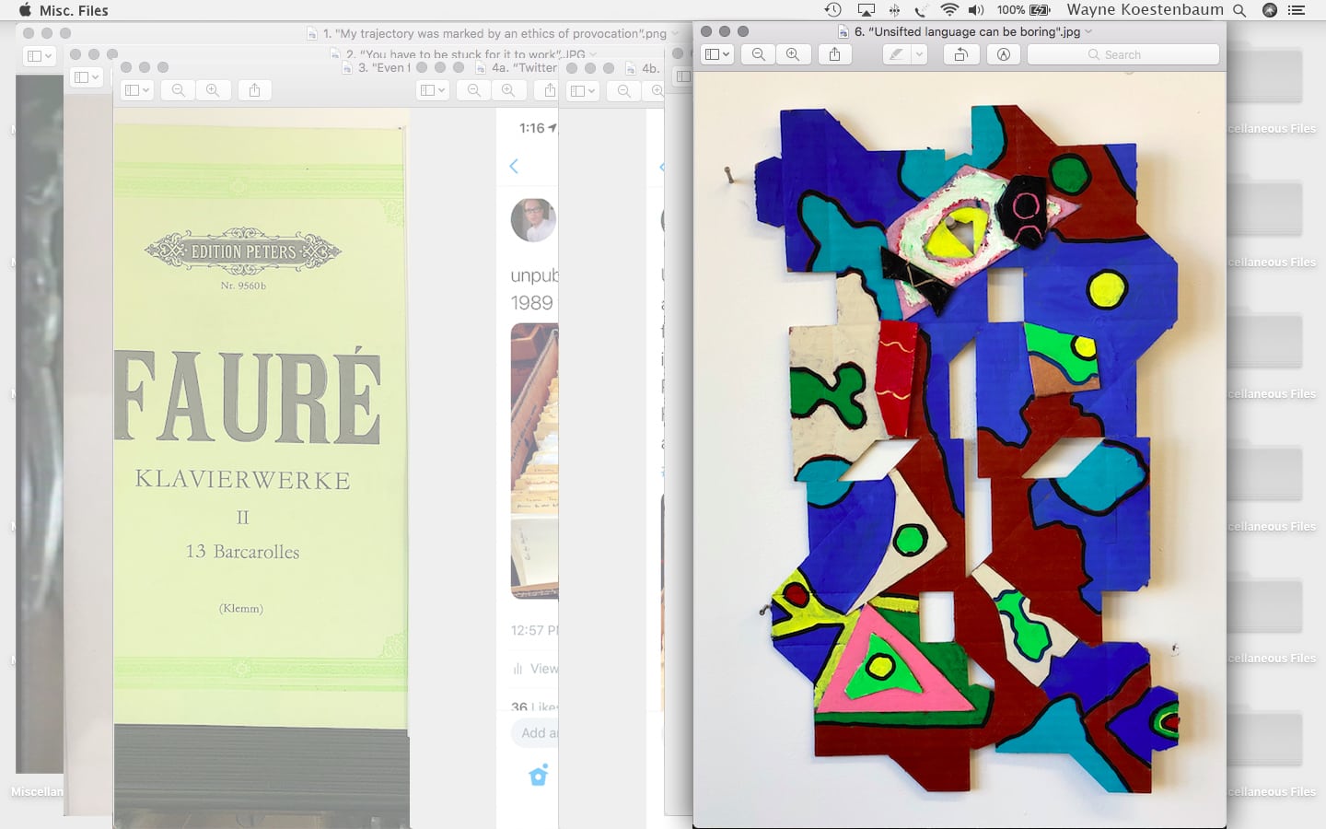Expand the highlight color dropdown arrow
The width and height of the screenshot is (1326, 829).
click(918, 54)
